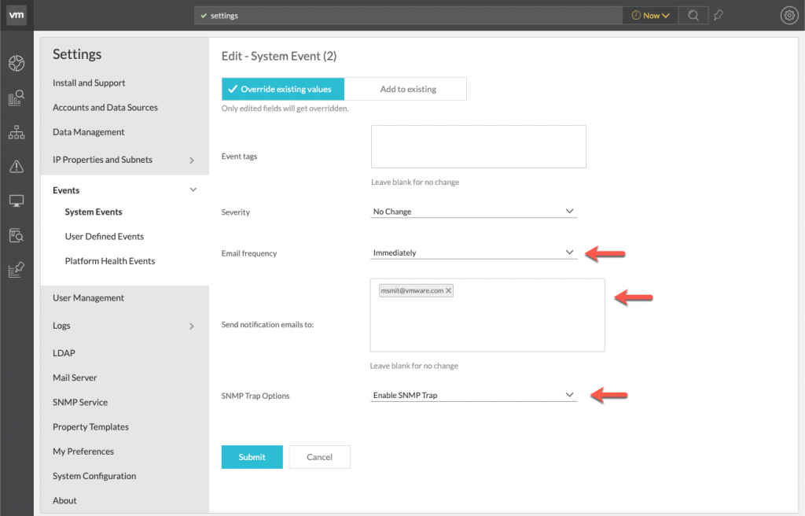Open the chart search analytics icon
Image resolution: width=805 pixels, height=516 pixels.
click(x=17, y=98)
